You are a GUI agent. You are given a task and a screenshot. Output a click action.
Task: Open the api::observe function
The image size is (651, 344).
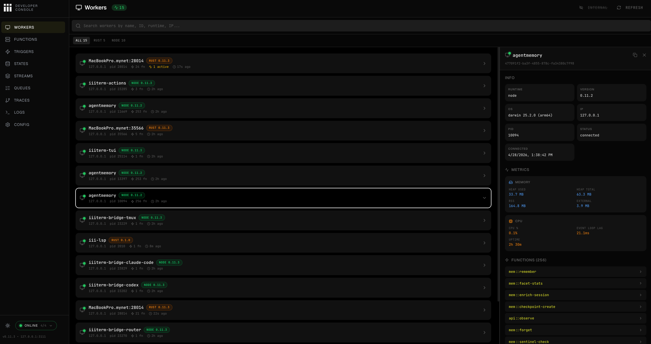575,318
